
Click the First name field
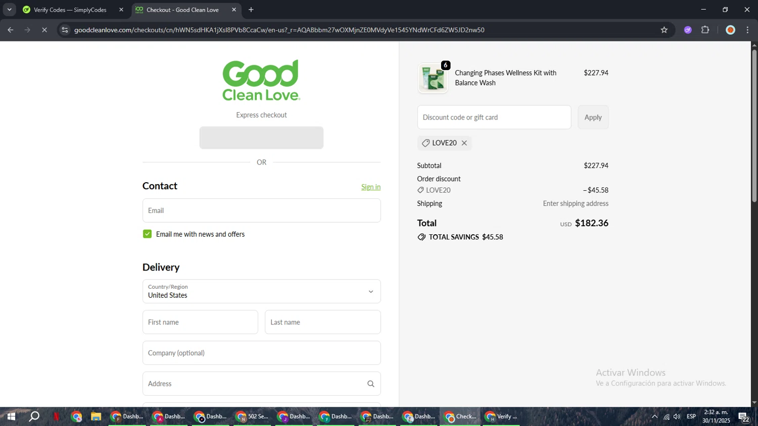(200, 322)
